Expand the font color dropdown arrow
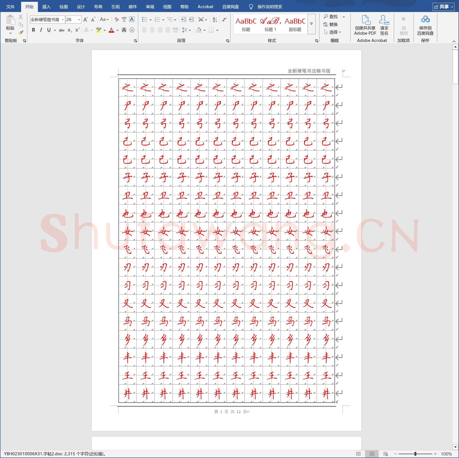 (117, 30)
